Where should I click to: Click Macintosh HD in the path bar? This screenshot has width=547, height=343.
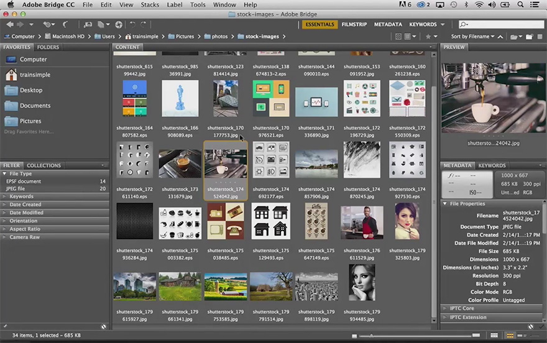tap(65, 36)
